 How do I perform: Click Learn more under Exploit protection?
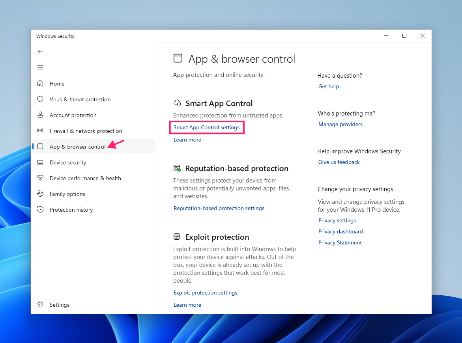click(187, 305)
